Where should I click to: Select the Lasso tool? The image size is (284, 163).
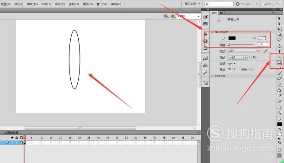tap(280, 40)
